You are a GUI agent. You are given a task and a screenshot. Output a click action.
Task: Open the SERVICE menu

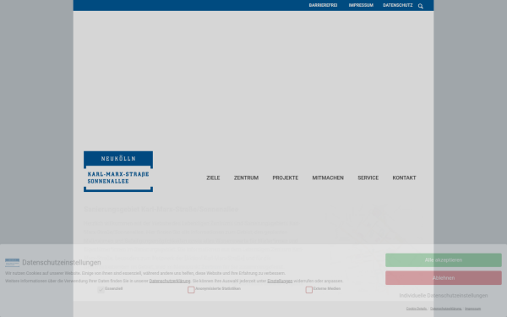click(x=368, y=178)
